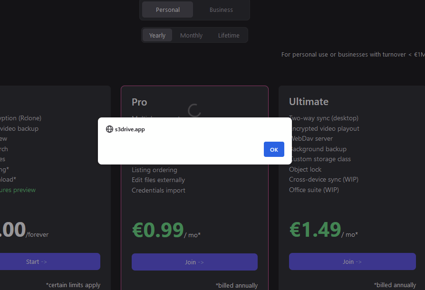The height and width of the screenshot is (290, 425).
Task: Click the Ultimate plan heading
Action: (x=309, y=102)
